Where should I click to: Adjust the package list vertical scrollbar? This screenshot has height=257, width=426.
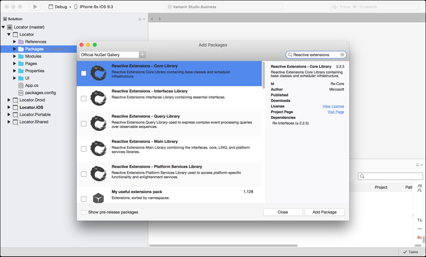(x=264, y=76)
